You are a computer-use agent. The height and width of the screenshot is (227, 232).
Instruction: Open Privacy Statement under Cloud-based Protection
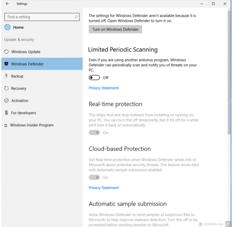[103, 188]
